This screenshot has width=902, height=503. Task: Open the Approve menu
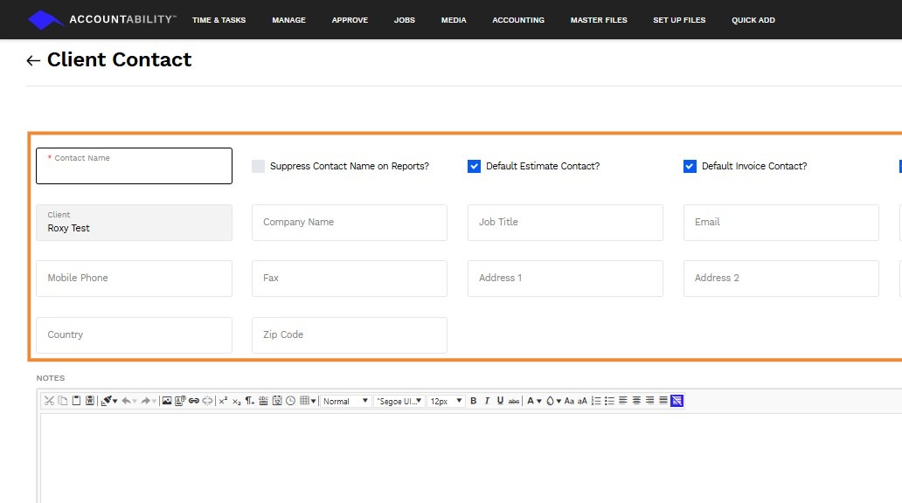(350, 20)
